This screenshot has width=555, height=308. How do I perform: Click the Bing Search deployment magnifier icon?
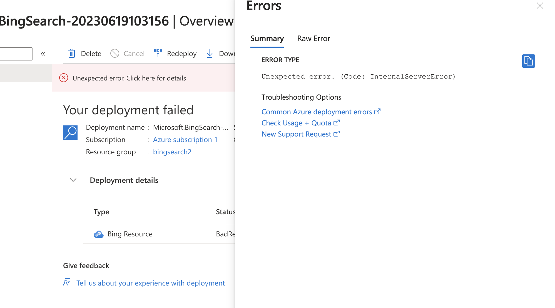coord(70,133)
